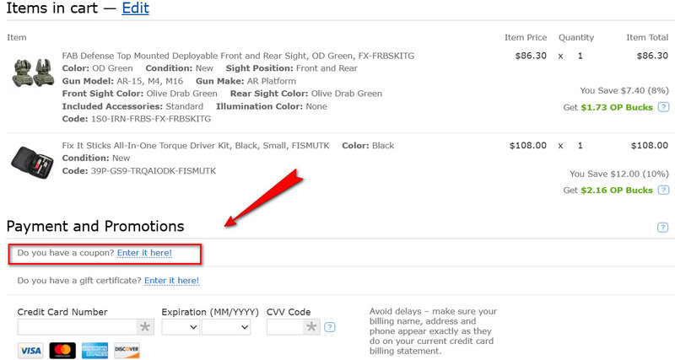This screenshot has height=360, width=675.
Task: Click the Edit cart link
Action: pyautogui.click(x=135, y=8)
